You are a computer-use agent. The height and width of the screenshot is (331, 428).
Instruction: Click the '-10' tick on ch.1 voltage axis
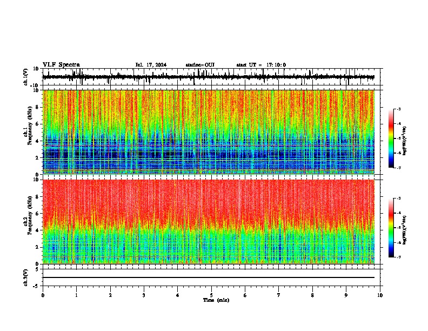pos(35,85)
